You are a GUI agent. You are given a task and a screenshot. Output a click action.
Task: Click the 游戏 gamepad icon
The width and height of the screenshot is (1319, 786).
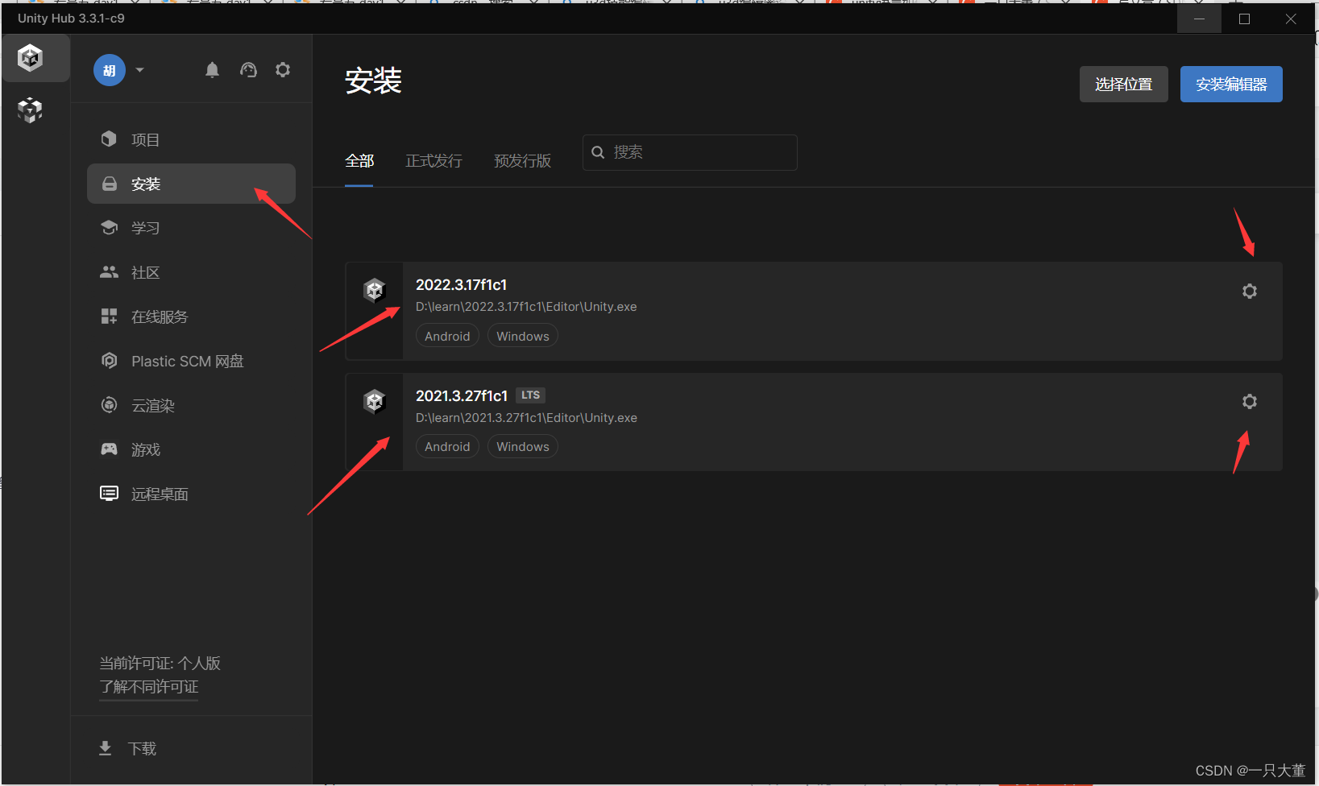point(109,449)
